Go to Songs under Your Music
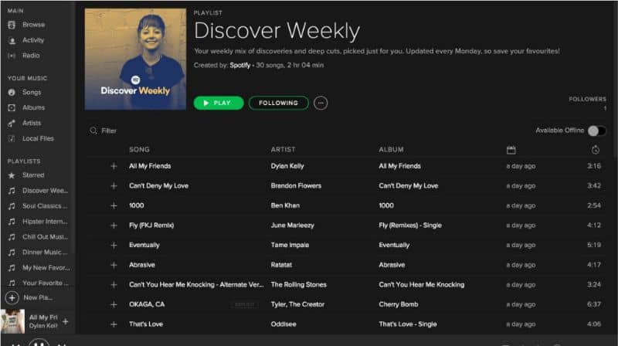Screen dimensions: 618x346 point(32,92)
